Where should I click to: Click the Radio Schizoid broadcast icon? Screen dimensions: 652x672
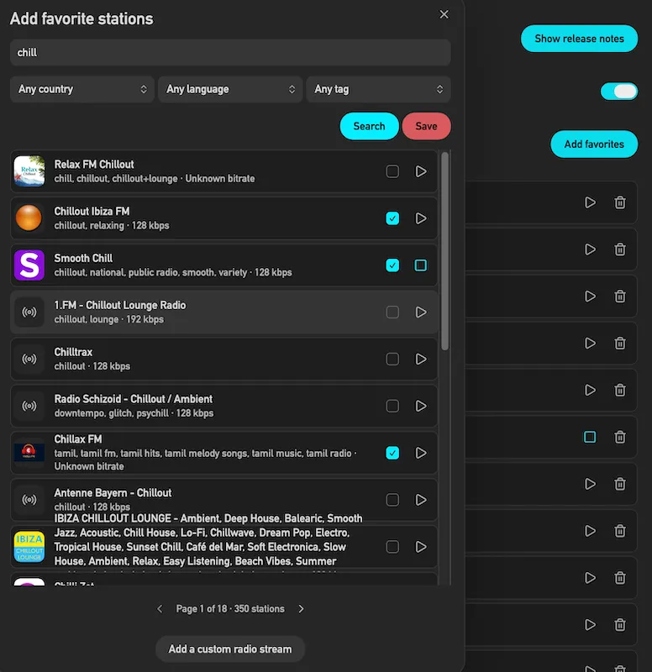tap(29, 406)
